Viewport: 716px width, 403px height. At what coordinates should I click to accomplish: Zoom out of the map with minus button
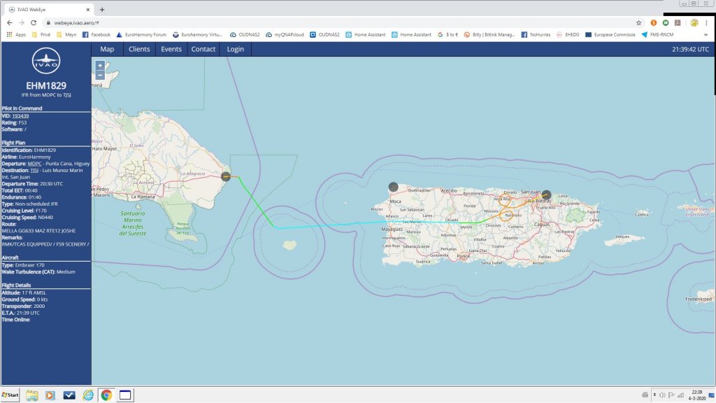[x=100, y=74]
